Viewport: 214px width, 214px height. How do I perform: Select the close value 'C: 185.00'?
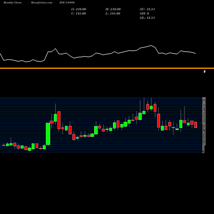tap(78, 14)
